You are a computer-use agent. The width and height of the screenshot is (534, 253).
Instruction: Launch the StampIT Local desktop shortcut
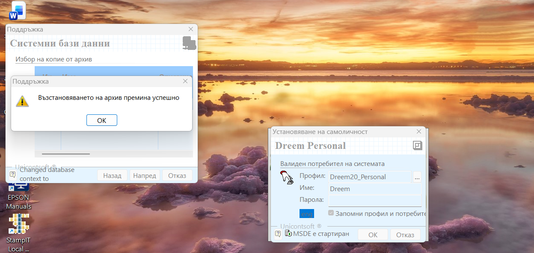coord(19,230)
